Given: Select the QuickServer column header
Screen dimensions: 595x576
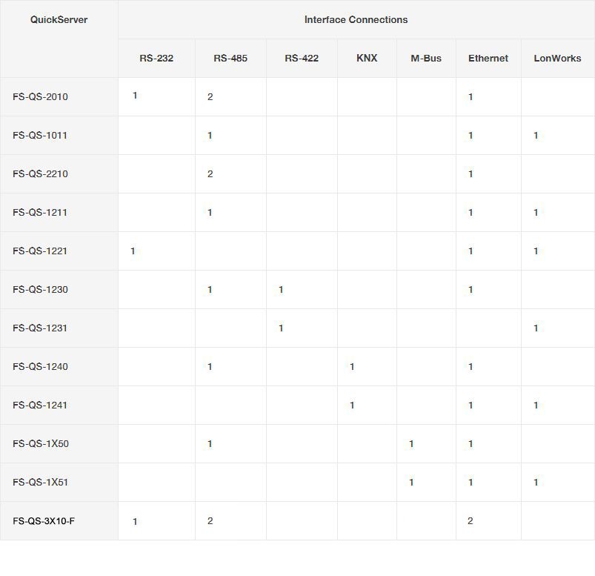Looking at the screenshot, I should pos(59,20).
